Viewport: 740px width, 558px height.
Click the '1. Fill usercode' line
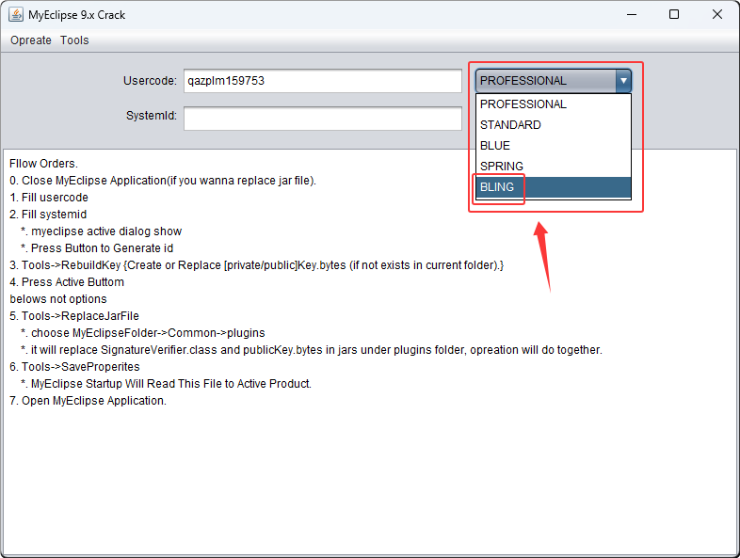49,198
